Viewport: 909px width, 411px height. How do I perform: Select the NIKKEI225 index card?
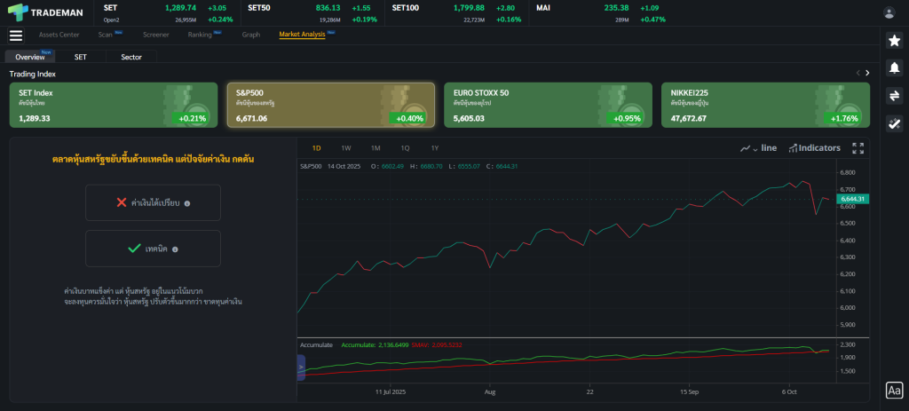tap(765, 106)
